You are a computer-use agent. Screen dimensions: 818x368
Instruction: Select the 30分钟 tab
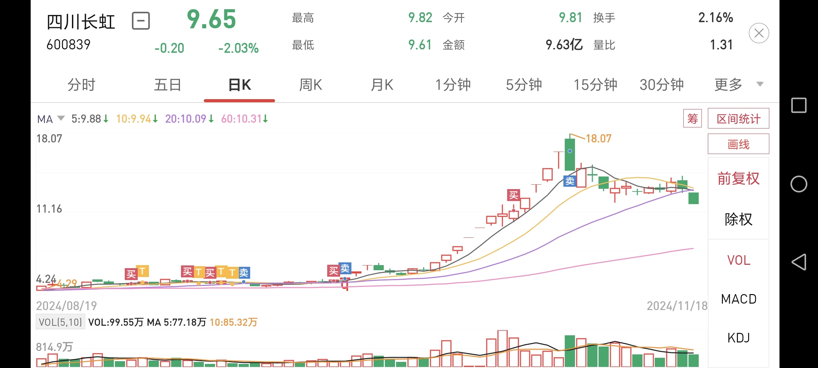[662, 85]
